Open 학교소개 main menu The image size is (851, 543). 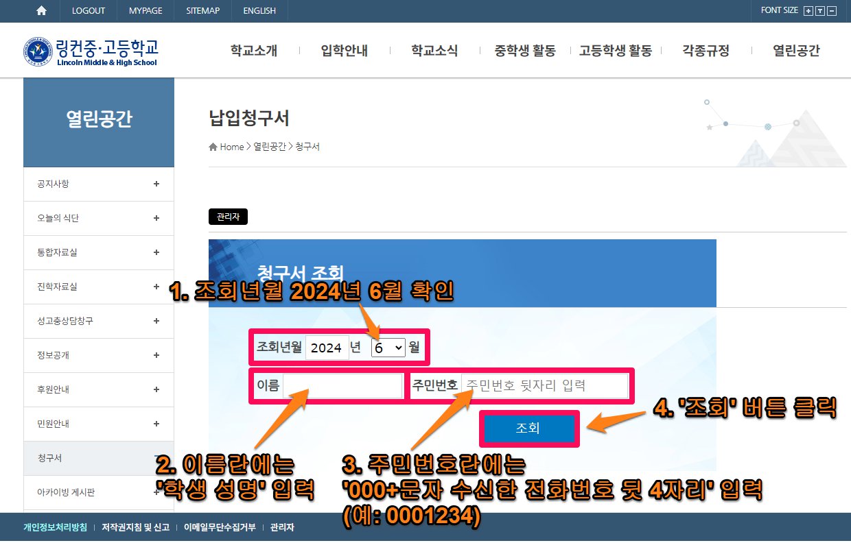click(254, 51)
